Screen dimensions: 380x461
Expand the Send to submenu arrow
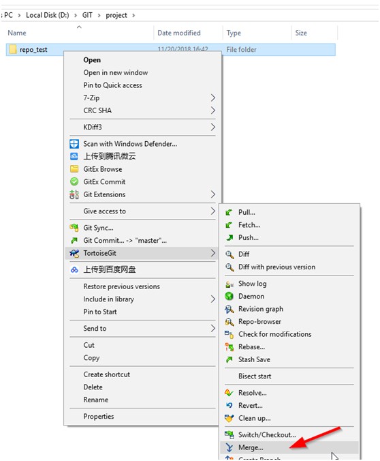213,329
